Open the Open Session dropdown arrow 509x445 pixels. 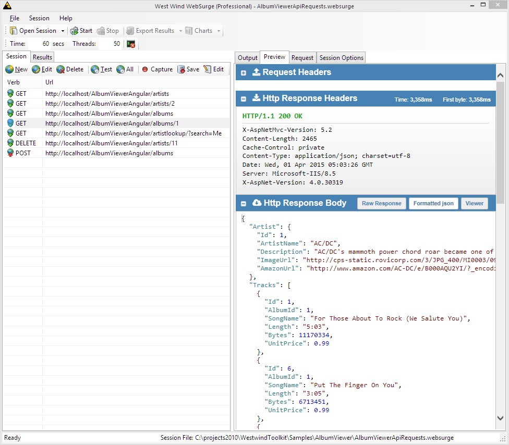62,30
